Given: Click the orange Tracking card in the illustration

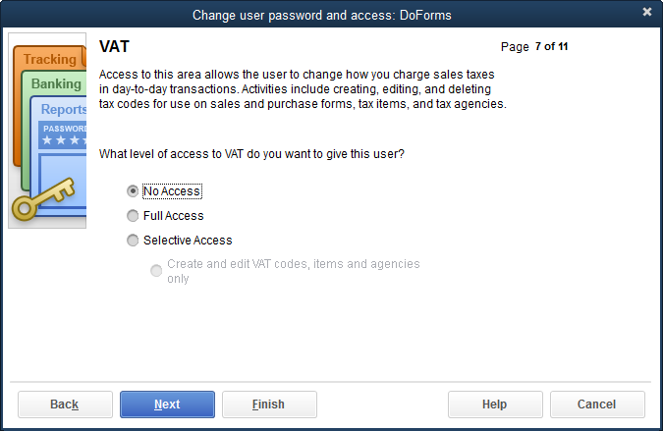Looking at the screenshot, I should coord(47,60).
